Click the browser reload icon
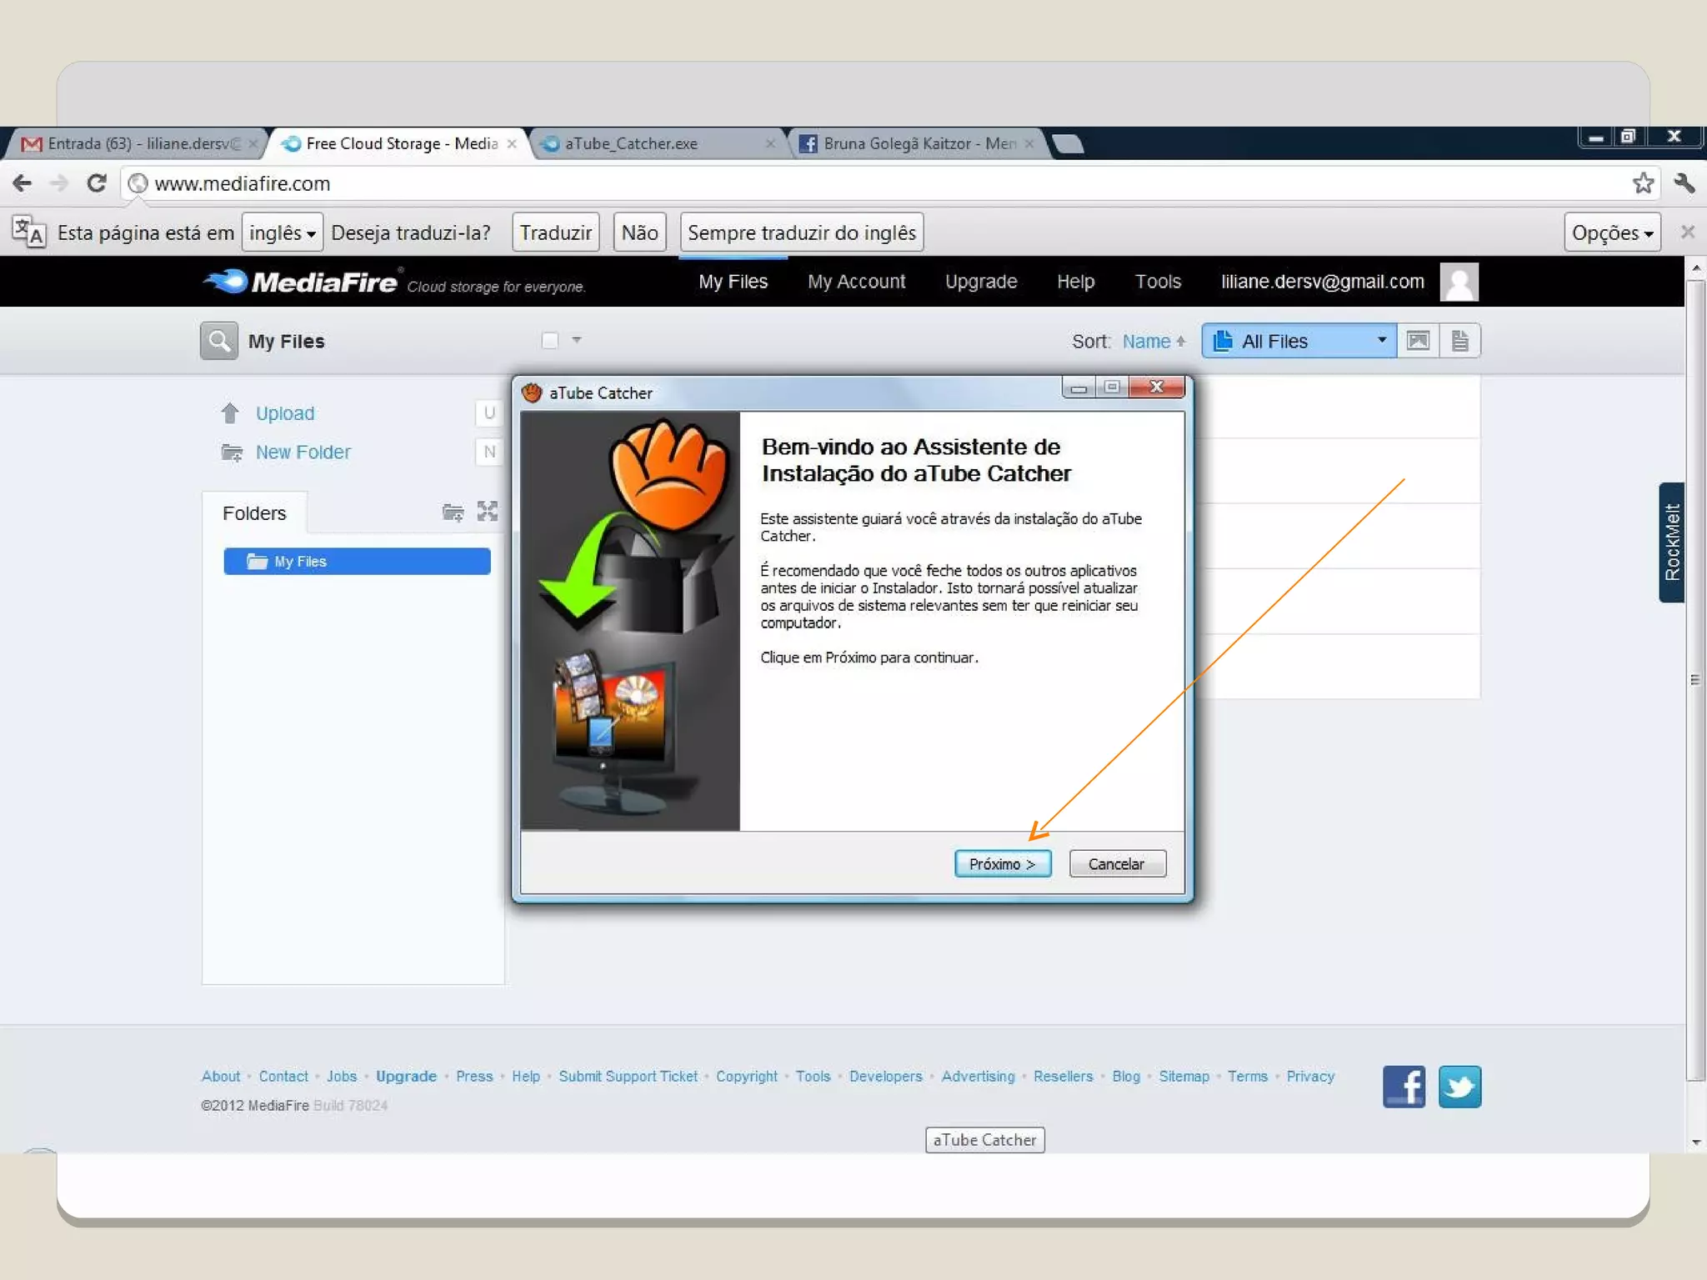 [97, 182]
